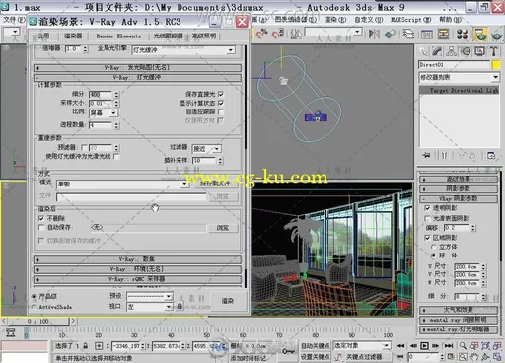The image size is (505, 363).
Task: Open the Material Editor
Action: 462,34
